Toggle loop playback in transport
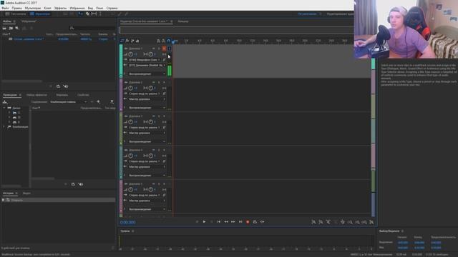Viewport: 458px width, 257px height. 255,222
